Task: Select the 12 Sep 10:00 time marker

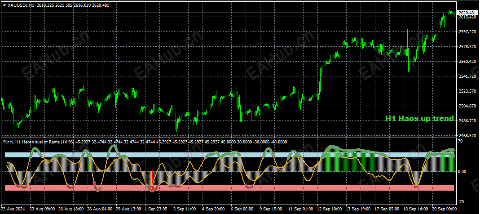Action: [330, 209]
